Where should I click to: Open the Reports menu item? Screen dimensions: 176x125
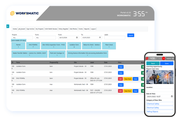coord(87,29)
